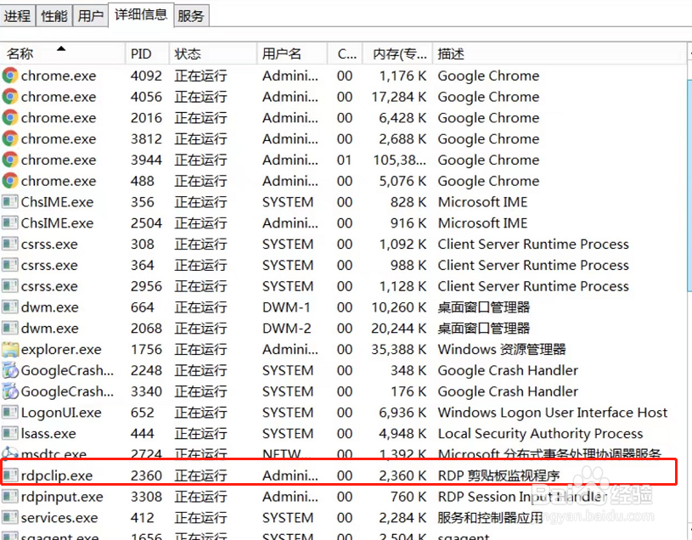692x540 pixels.
Task: Click icon of csrss.exe PID 364
Action: pyautogui.click(x=9, y=265)
